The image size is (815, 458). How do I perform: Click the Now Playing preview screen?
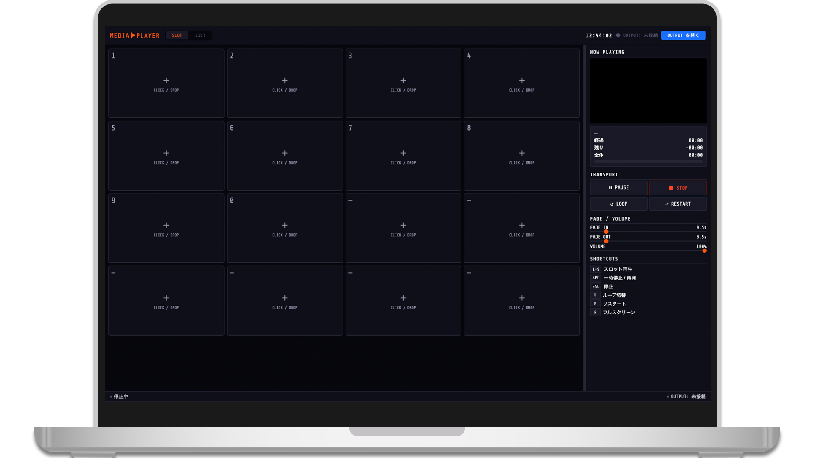pos(648,91)
